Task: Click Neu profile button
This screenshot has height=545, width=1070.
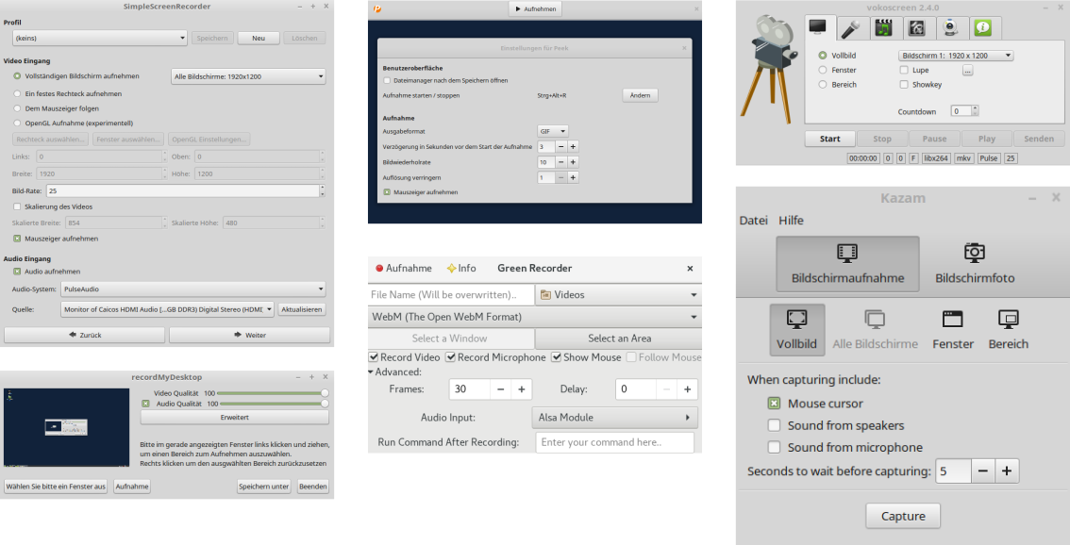Action: pos(259,39)
